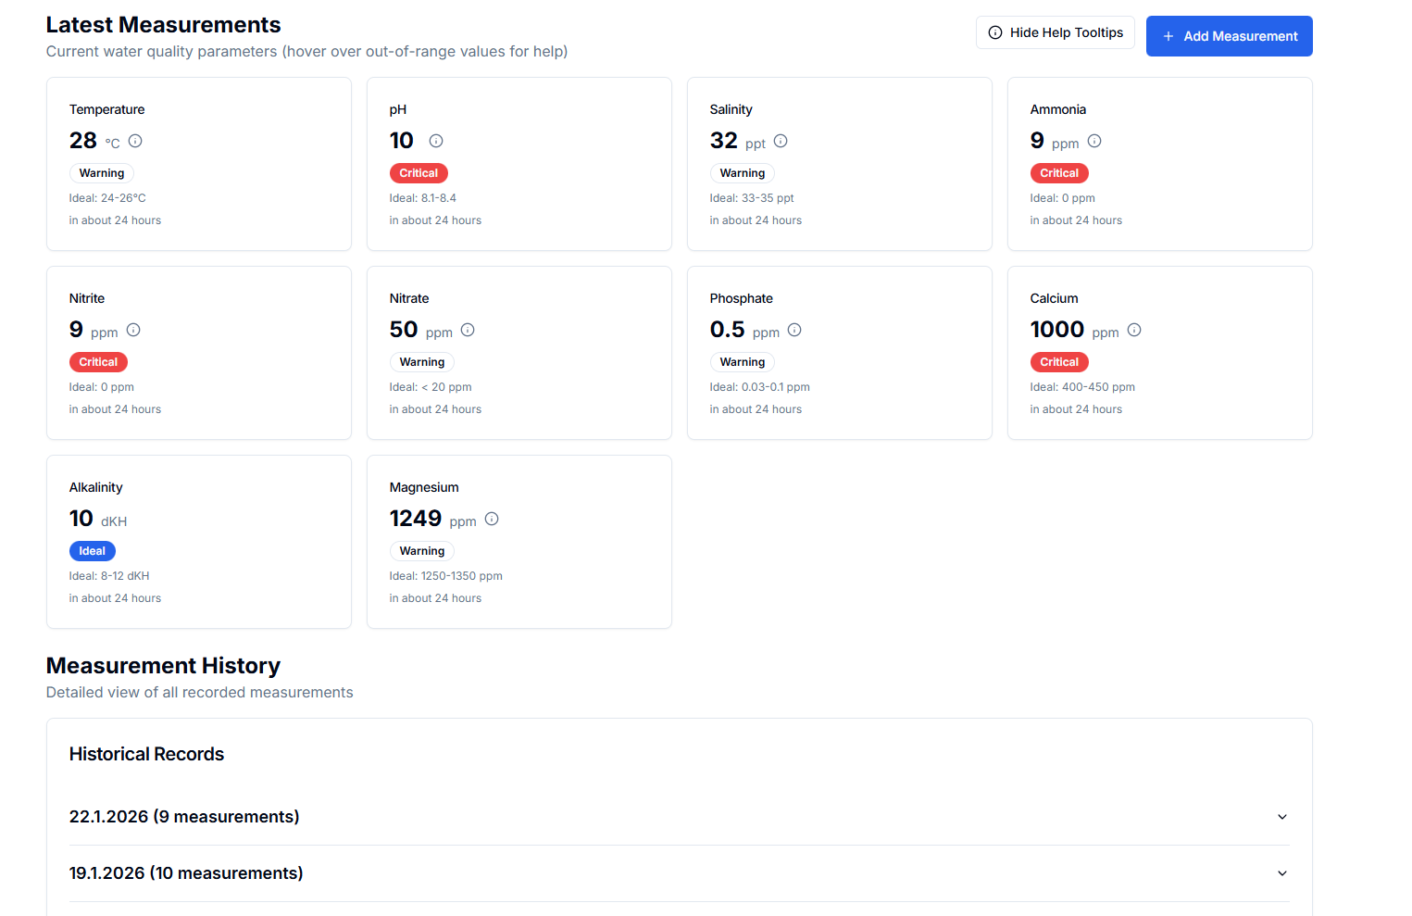This screenshot has height=916, width=1412.
Task: Toggle Hide Help Tooltips
Action: tap(1055, 32)
